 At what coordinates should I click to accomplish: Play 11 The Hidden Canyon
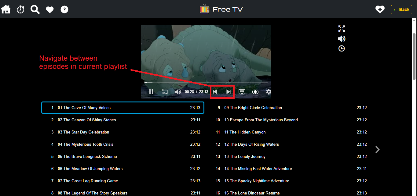click(x=289, y=132)
